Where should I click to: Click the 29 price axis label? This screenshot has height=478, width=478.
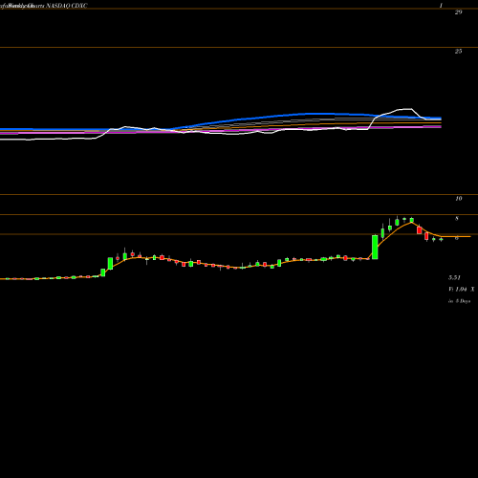[458, 12]
